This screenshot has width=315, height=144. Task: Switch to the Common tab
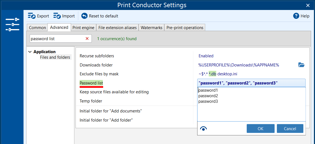point(37,28)
